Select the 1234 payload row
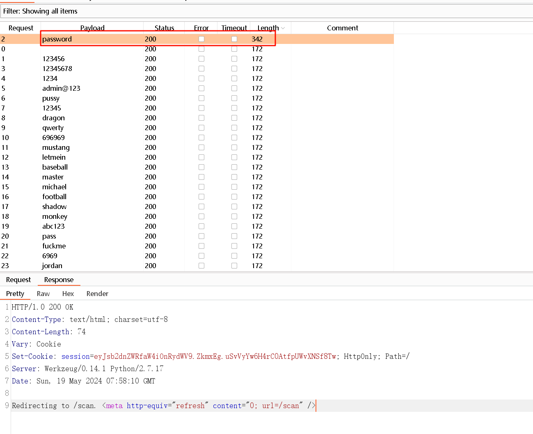Screen dimensions: 533x434 197,78
